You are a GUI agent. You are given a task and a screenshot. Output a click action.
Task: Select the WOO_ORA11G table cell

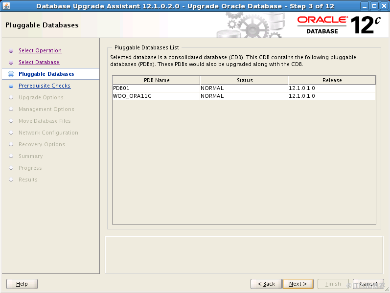point(156,96)
